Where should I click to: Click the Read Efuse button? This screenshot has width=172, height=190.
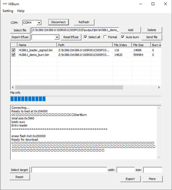tap(71, 37)
